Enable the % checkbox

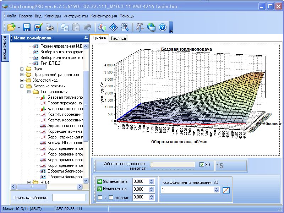tap(100, 197)
